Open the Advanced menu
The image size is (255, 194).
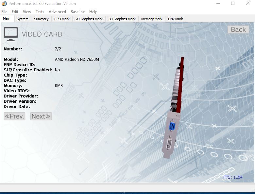click(57, 12)
